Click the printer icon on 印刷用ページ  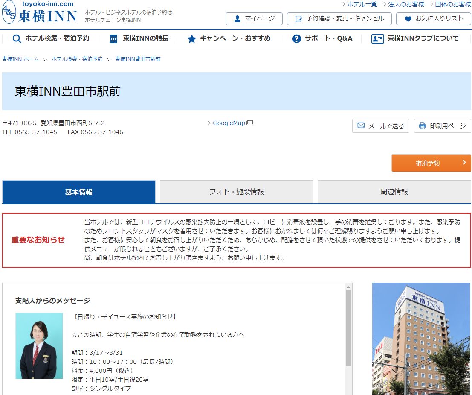423,126
